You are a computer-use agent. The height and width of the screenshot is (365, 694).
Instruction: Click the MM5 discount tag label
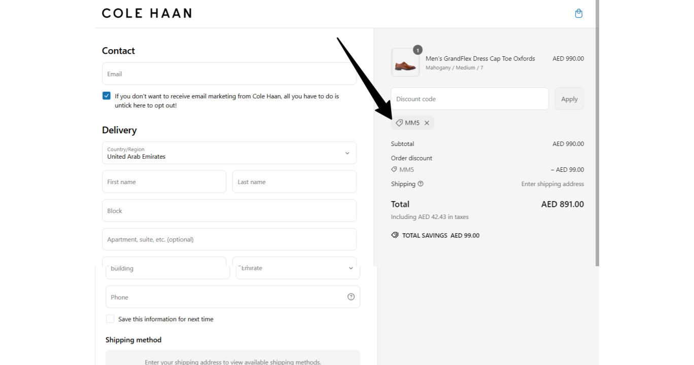[x=412, y=123]
